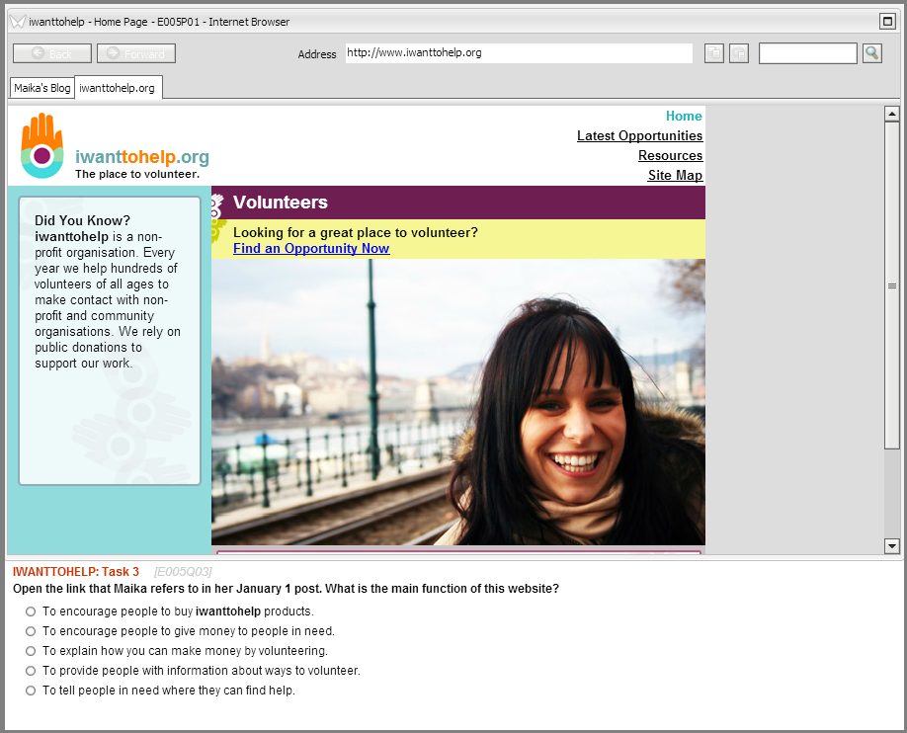Select 'where they can find help' option
This screenshot has width=907, height=733.
pos(31,691)
